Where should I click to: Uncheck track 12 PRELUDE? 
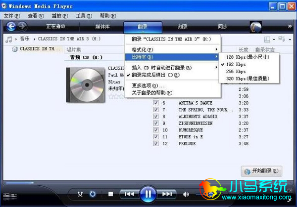[x=156, y=143]
